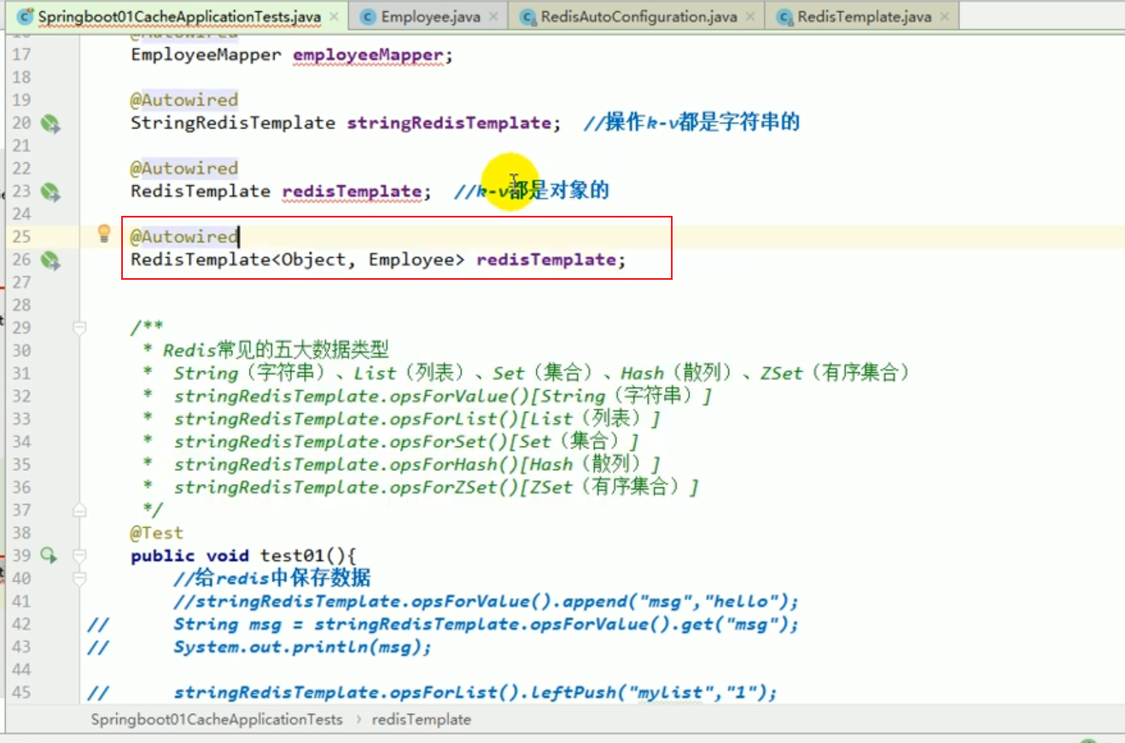Open the lightbulb intention icon on line 25
Viewport: 1125px width, 743px height.
tap(104, 233)
